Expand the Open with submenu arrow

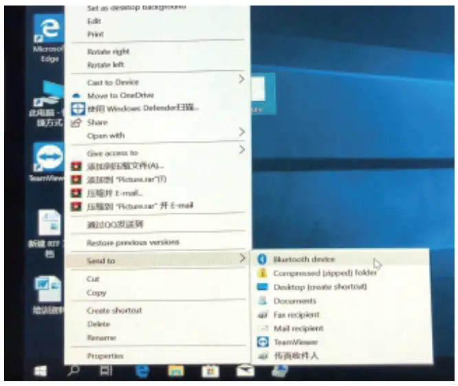[241, 132]
